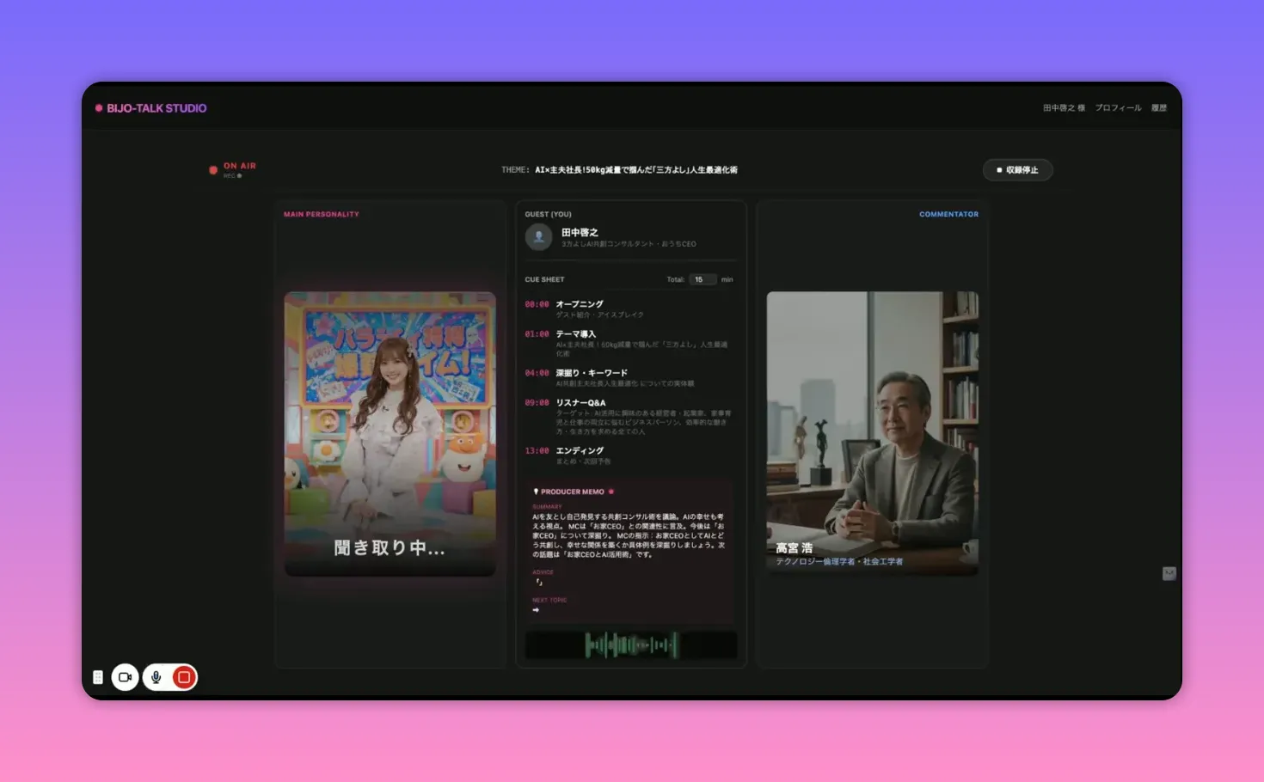Viewport: 1264px width, 782px height.
Task: Click the lightbulb icon on PRODUCER MEMO
Action: point(536,491)
